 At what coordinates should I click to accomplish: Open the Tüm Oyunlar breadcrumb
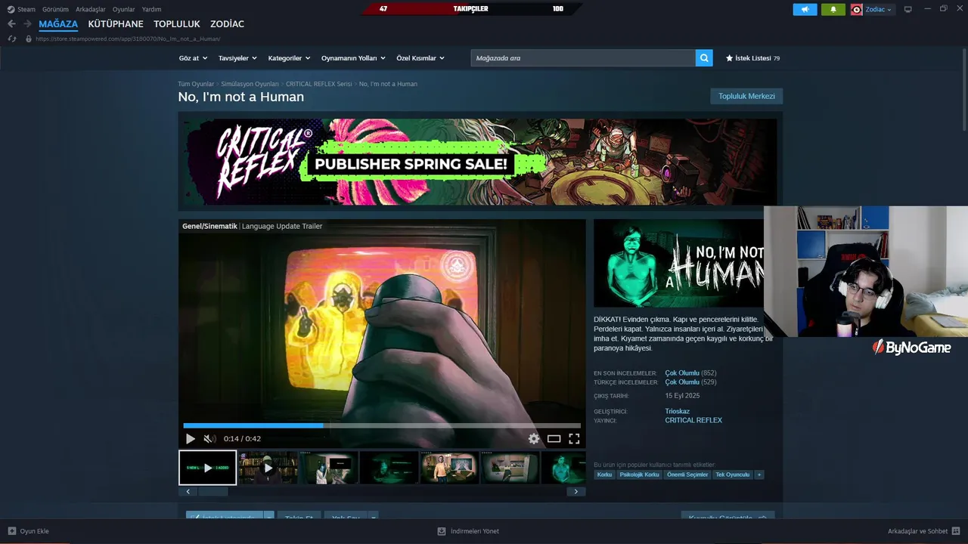click(x=196, y=84)
